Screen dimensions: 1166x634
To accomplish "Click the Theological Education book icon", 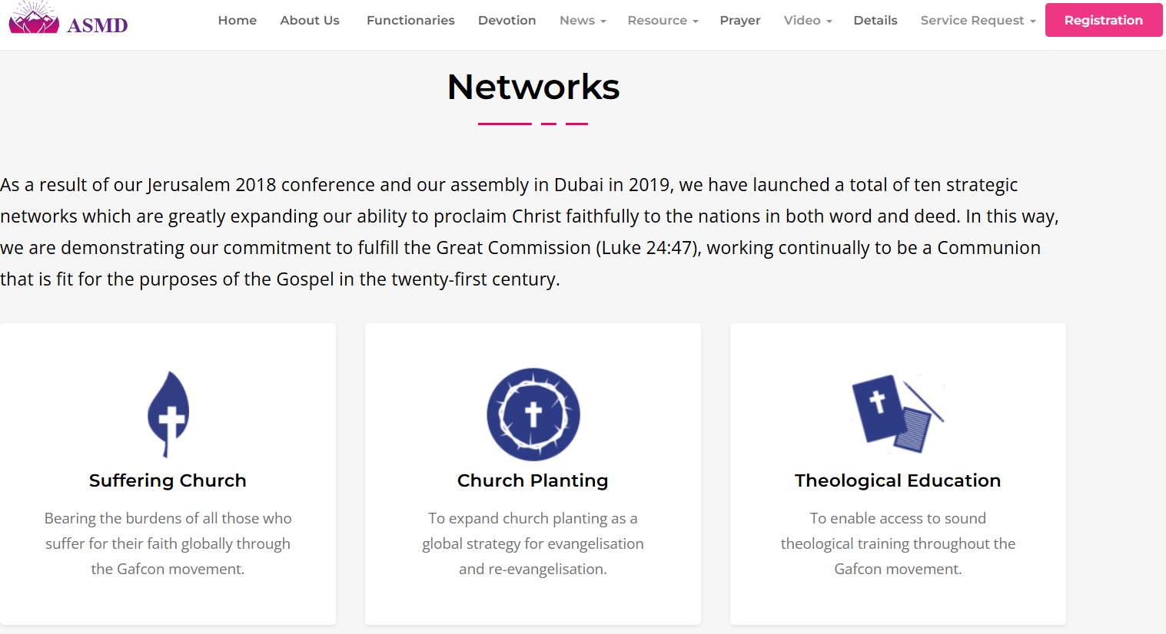I will click(x=897, y=414).
